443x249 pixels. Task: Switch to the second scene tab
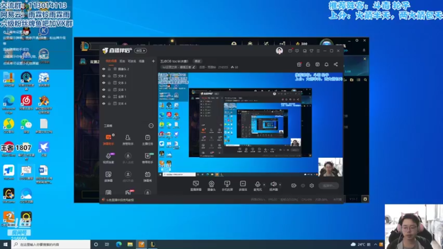pos(122,61)
